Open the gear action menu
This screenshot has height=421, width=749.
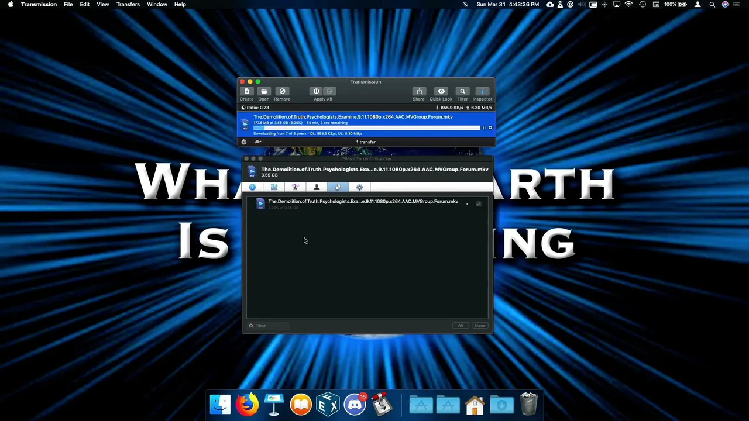244,142
